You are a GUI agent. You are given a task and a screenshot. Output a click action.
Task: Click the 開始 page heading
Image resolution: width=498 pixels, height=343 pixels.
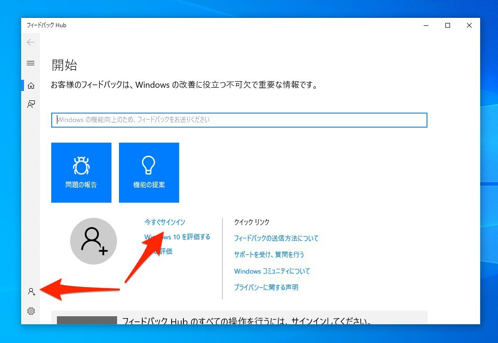[64, 65]
